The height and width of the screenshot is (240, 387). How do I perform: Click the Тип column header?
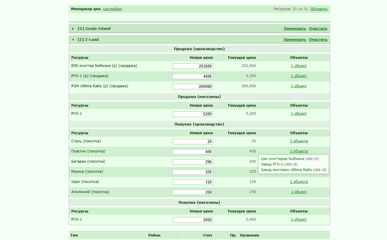pyautogui.click(x=74, y=235)
